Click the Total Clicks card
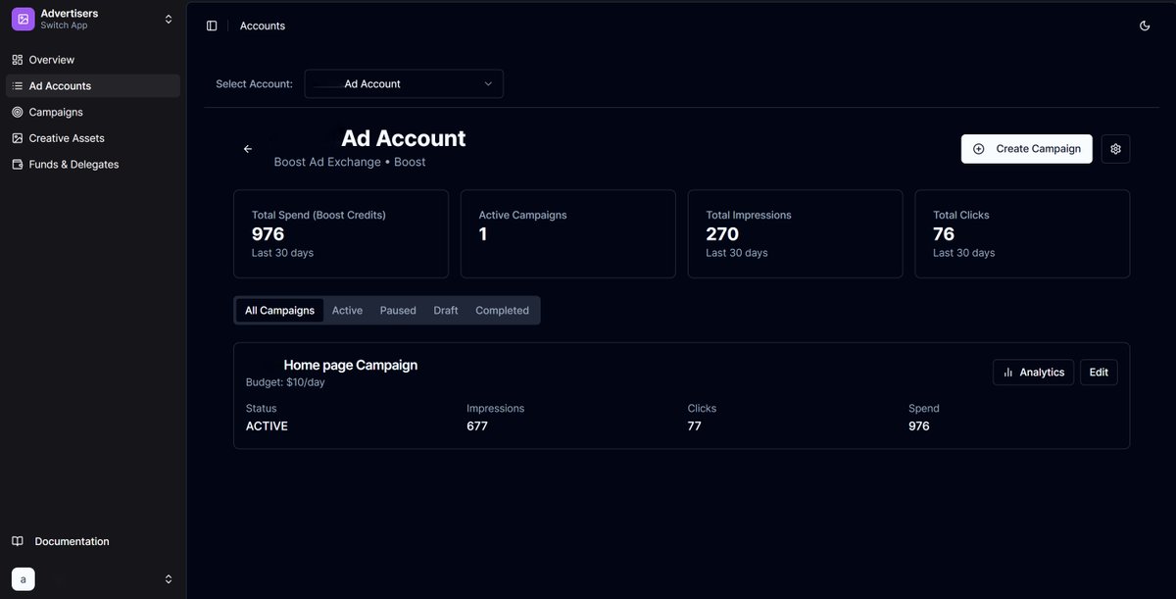Image resolution: width=1176 pixels, height=599 pixels. coord(1022,234)
